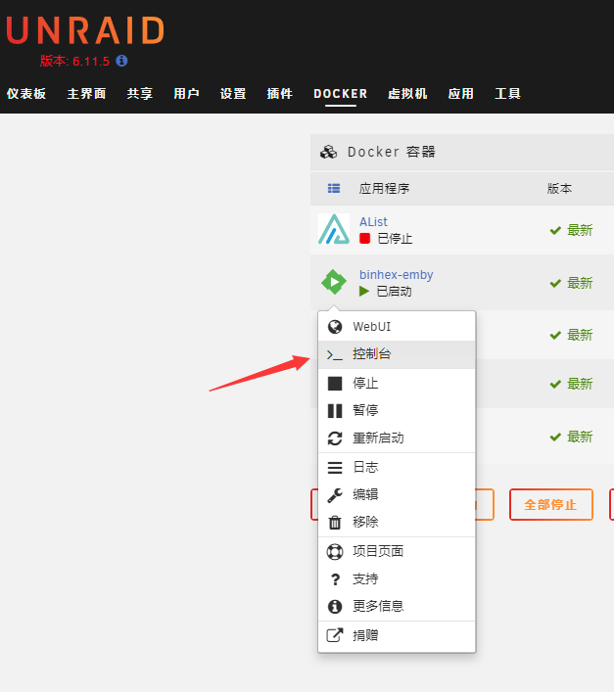The image size is (614, 692).
Task: Click the AList container name link
Action: pyautogui.click(x=373, y=221)
